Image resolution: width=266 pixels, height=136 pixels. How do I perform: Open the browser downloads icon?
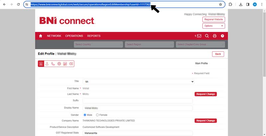240,4
